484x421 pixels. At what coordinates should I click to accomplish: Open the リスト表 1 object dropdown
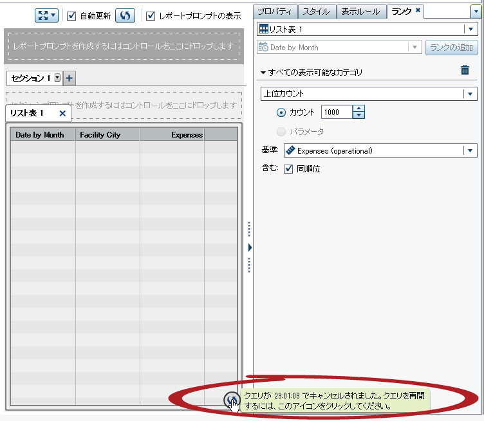coord(470,29)
